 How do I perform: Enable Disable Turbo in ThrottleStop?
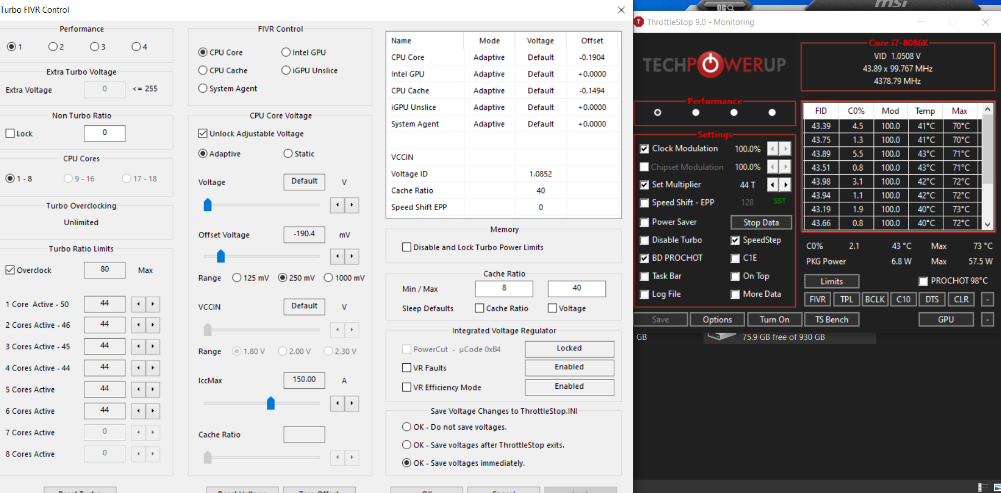pyautogui.click(x=644, y=240)
